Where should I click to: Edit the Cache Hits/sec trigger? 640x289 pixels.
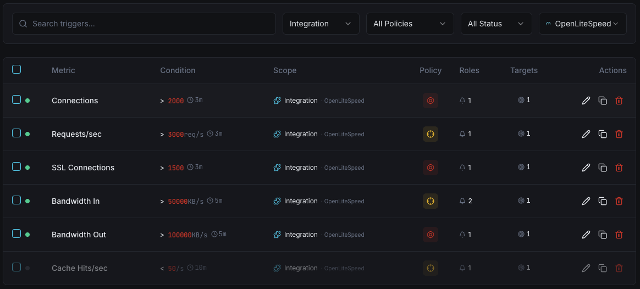pos(586,268)
